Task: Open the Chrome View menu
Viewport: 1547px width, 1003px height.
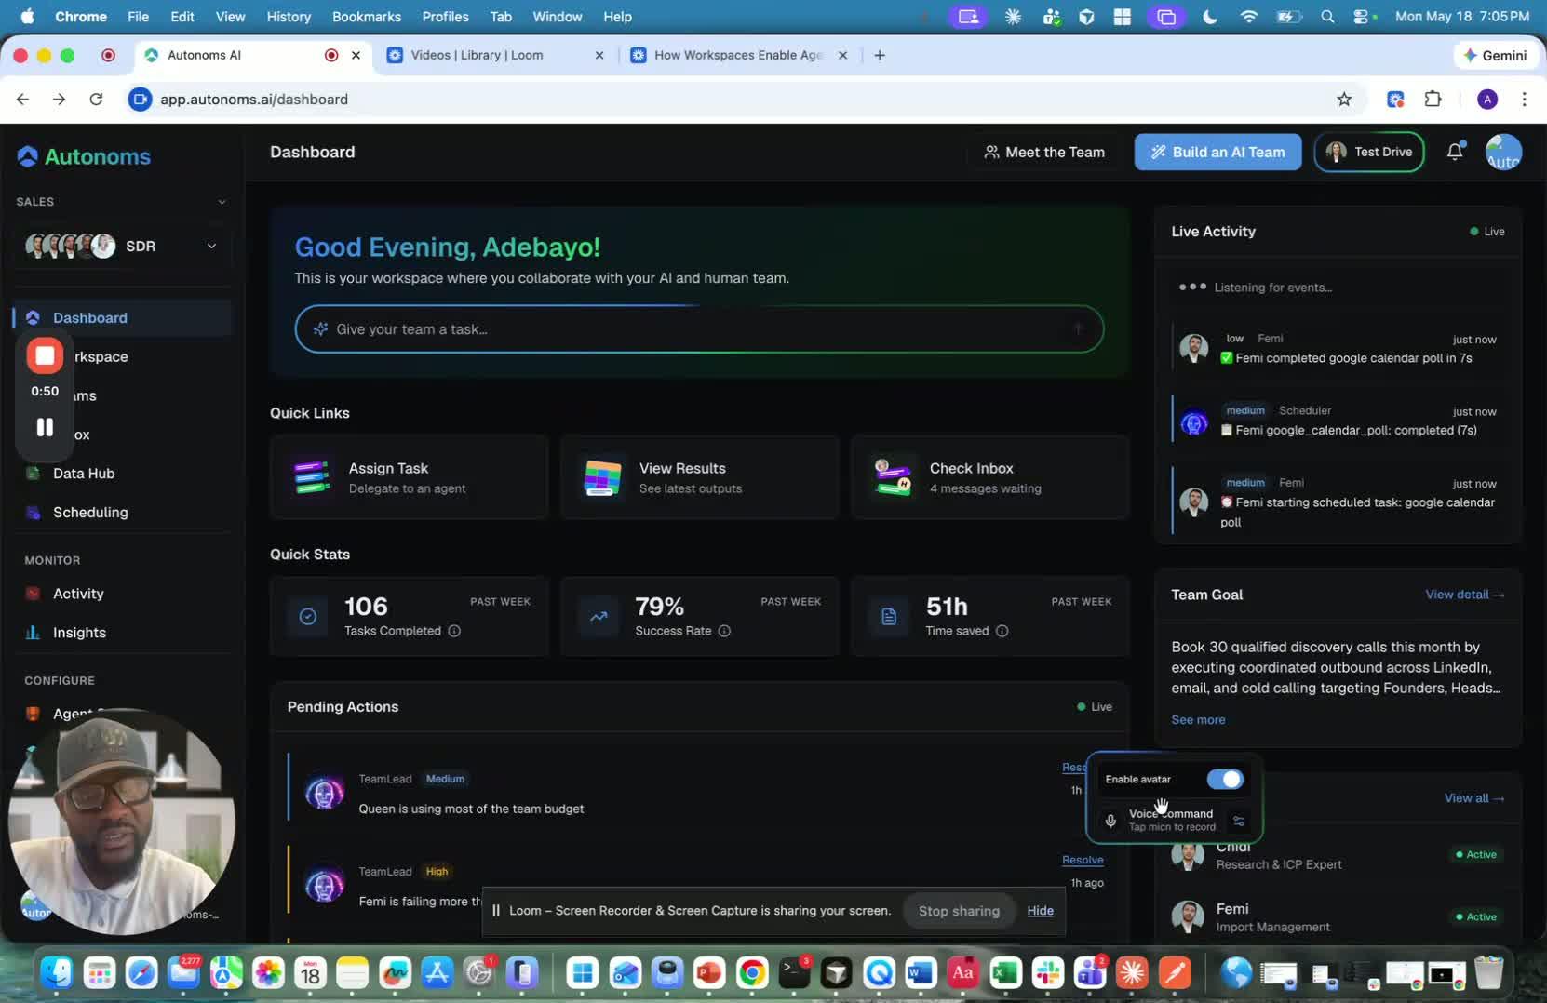Action: click(230, 17)
